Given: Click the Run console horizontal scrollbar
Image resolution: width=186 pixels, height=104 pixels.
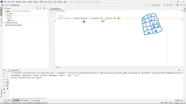Looking at the screenshot, I should pos(28,98).
